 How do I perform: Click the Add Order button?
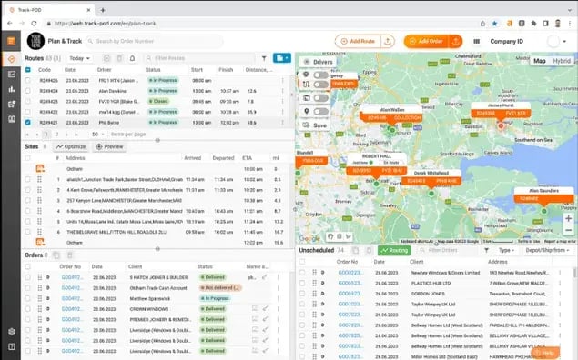click(x=427, y=41)
